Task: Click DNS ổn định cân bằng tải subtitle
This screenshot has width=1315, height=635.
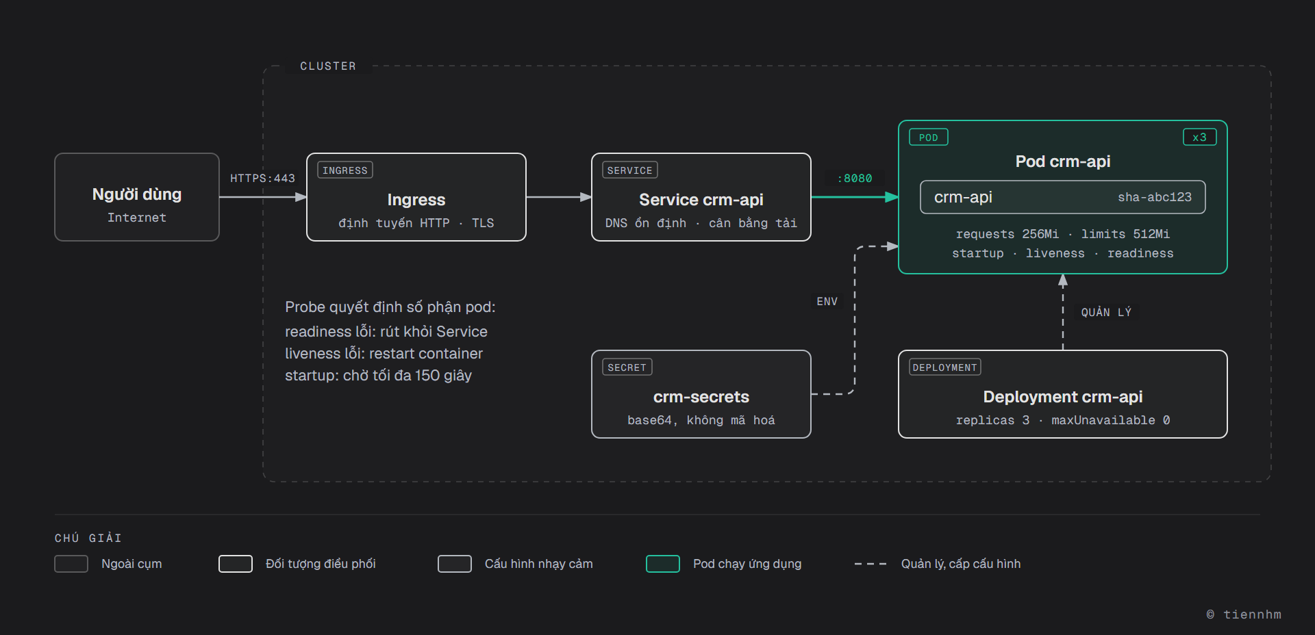Action: [701, 223]
